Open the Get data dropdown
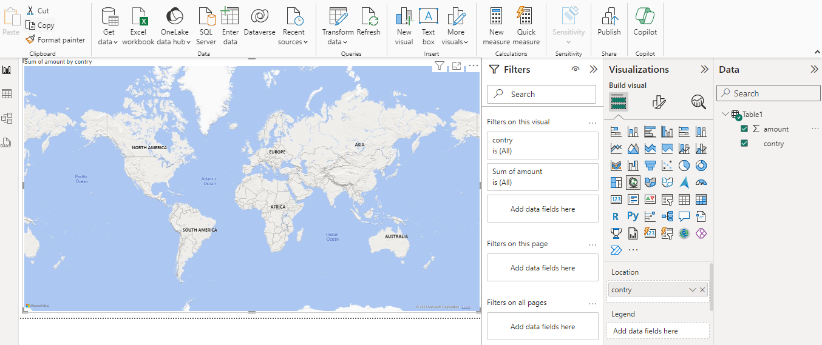Image resolution: width=822 pixels, height=345 pixels. click(109, 37)
